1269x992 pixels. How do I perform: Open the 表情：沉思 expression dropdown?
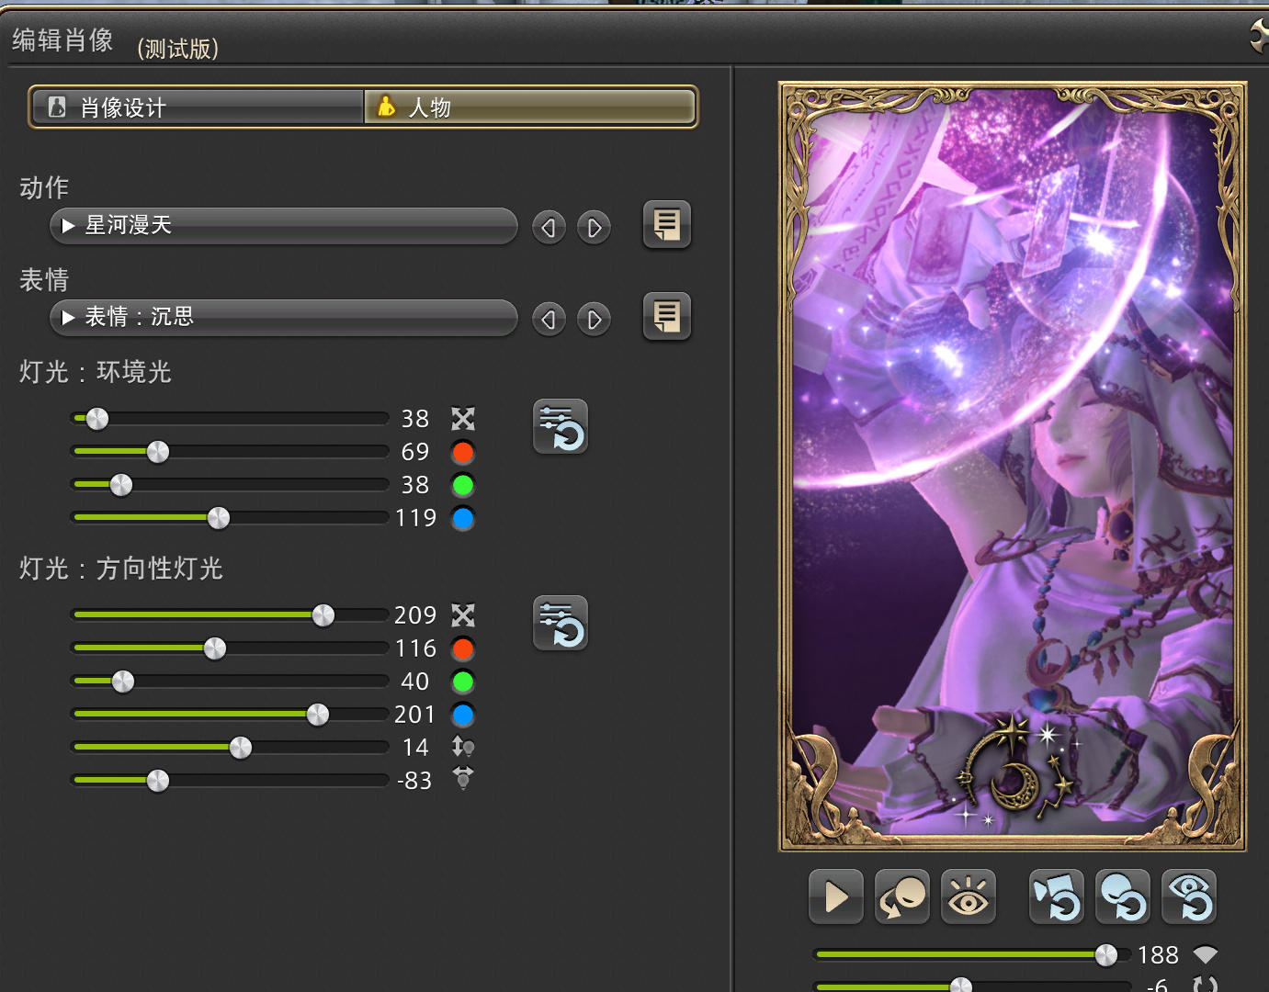(283, 317)
